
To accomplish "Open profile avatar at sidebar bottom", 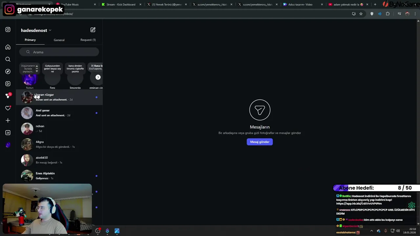I will tap(8, 145).
